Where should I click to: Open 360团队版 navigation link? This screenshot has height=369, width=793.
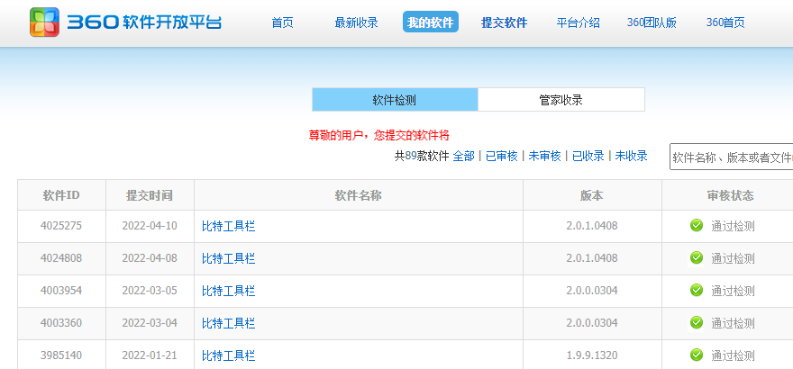[x=652, y=22]
